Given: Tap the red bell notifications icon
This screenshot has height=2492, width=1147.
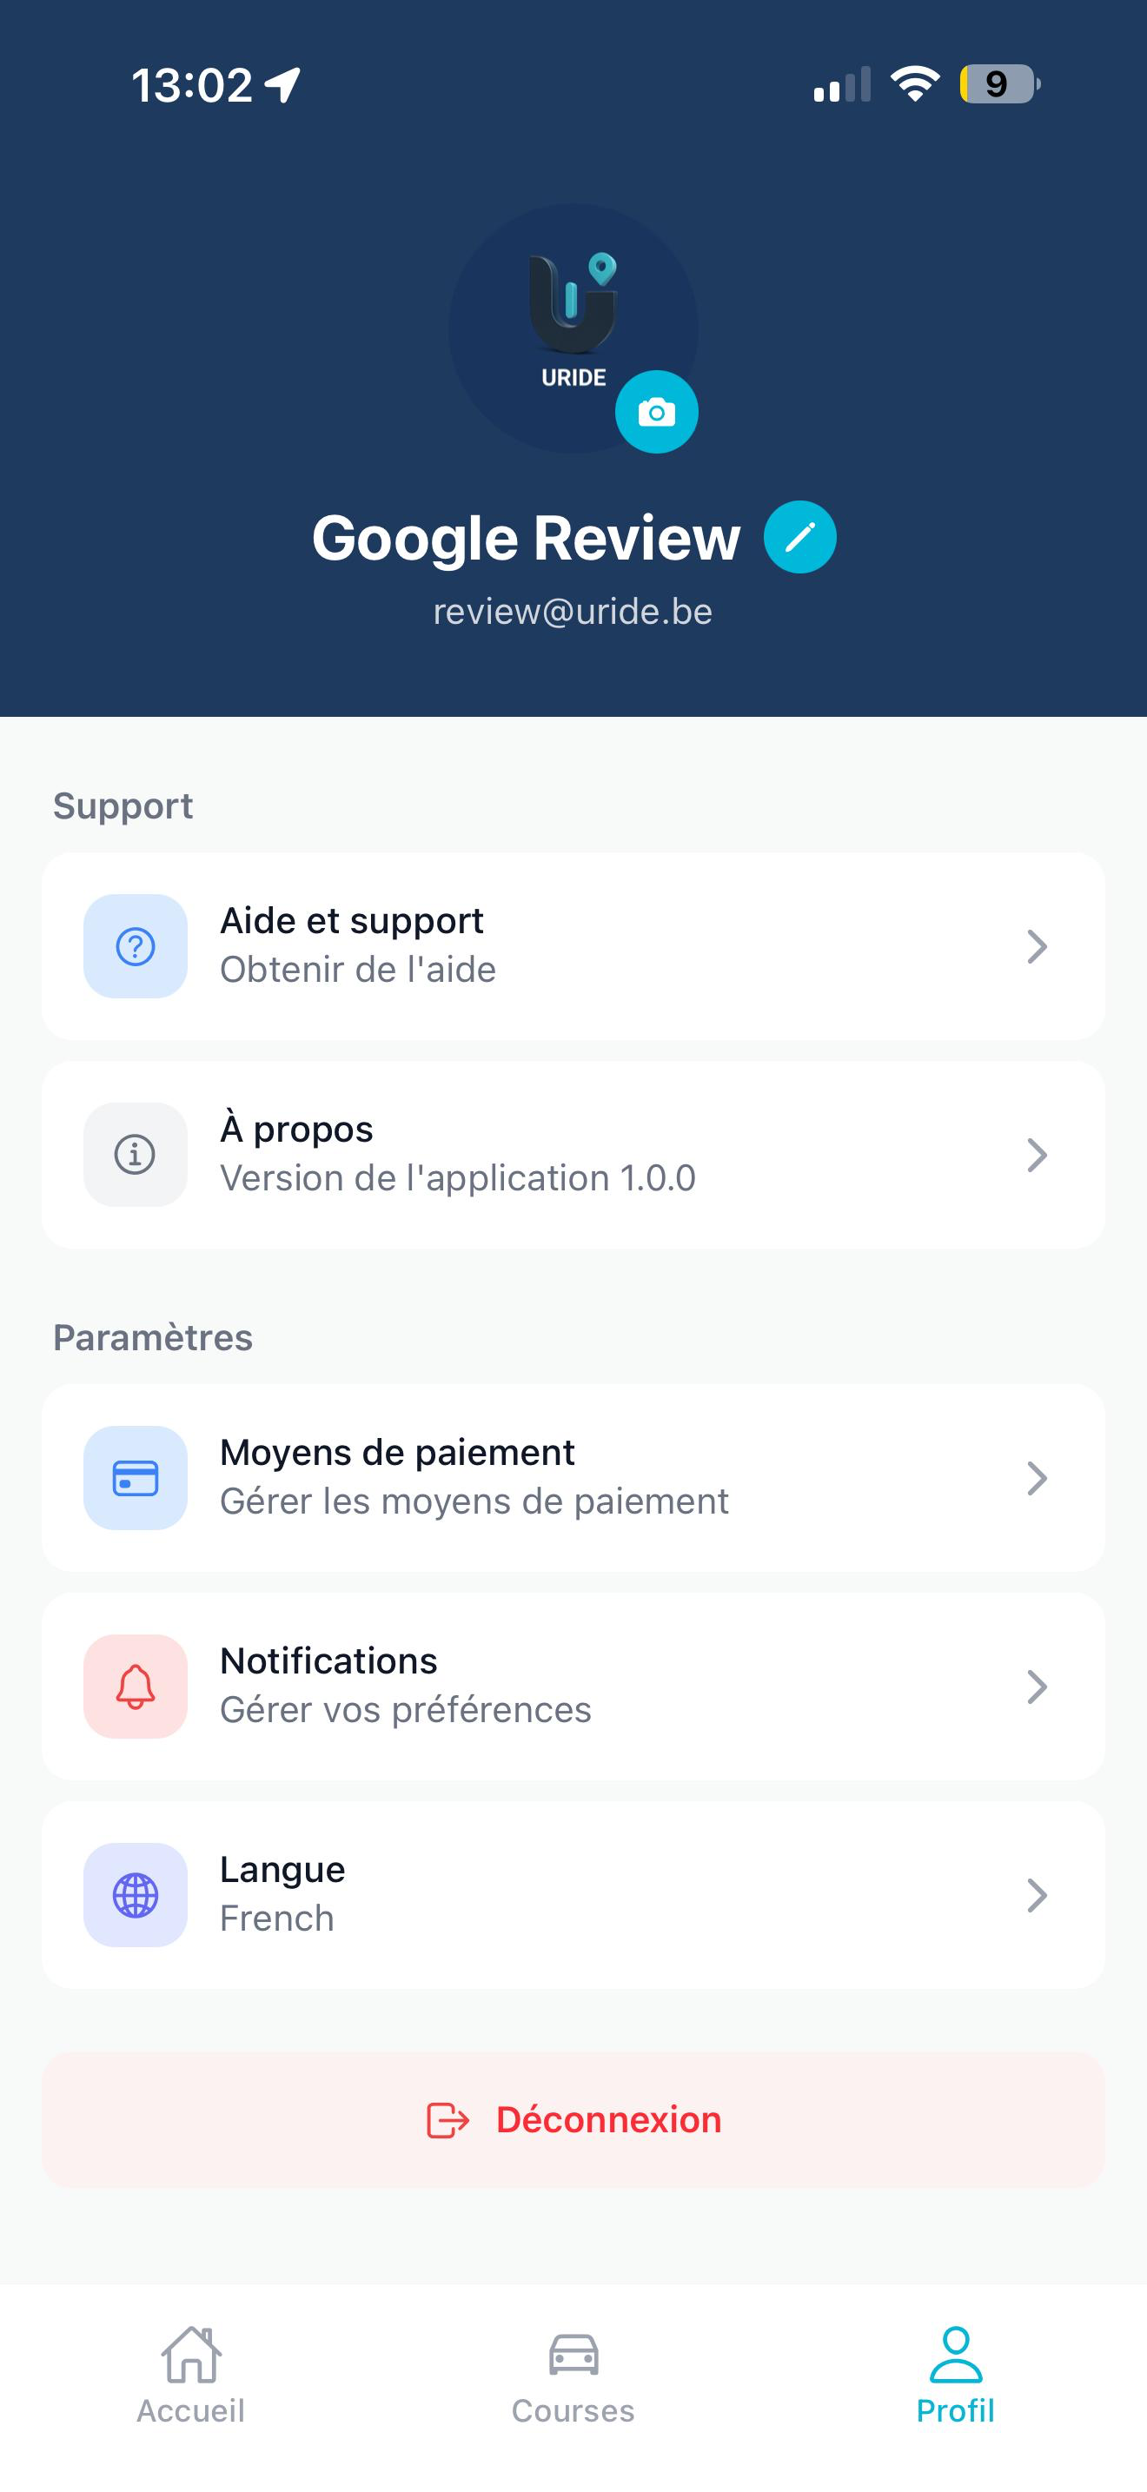Looking at the screenshot, I should click(136, 1687).
